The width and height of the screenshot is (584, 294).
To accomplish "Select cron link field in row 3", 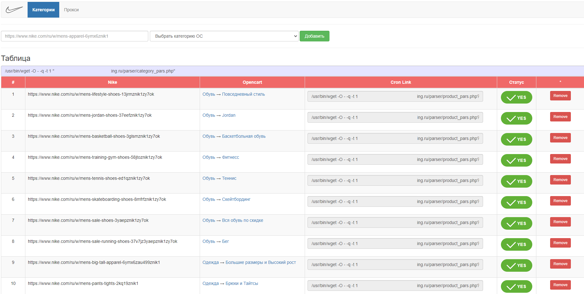I will pos(395,138).
